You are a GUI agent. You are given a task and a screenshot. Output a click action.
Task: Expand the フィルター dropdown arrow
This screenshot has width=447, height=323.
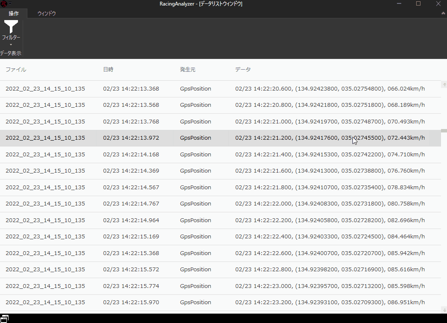(x=11, y=44)
